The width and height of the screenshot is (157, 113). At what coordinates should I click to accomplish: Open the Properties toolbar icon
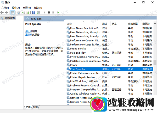18,12
